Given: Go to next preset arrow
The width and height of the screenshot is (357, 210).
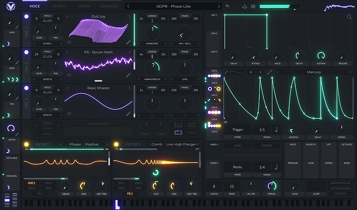Looking at the screenshot, I should coord(219,6).
